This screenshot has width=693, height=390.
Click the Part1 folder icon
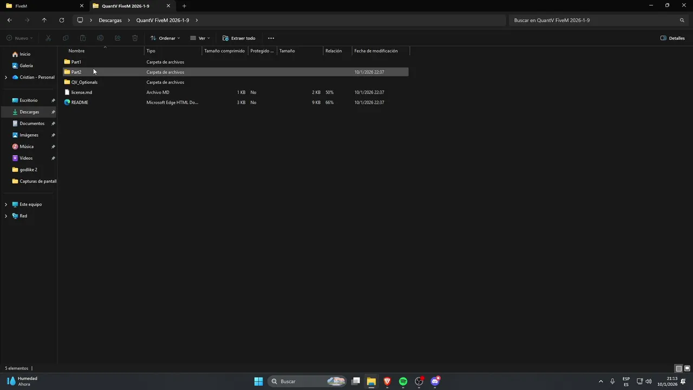[67, 62]
